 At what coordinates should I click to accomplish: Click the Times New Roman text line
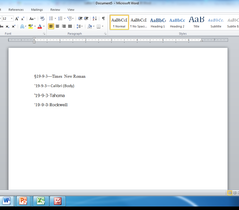pyautogui.click(x=60, y=76)
